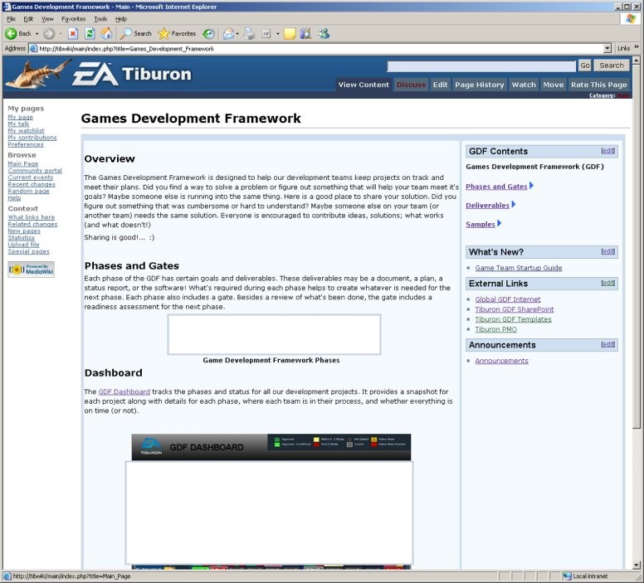
Task: Click the browser Forward arrow
Action: 49,34
